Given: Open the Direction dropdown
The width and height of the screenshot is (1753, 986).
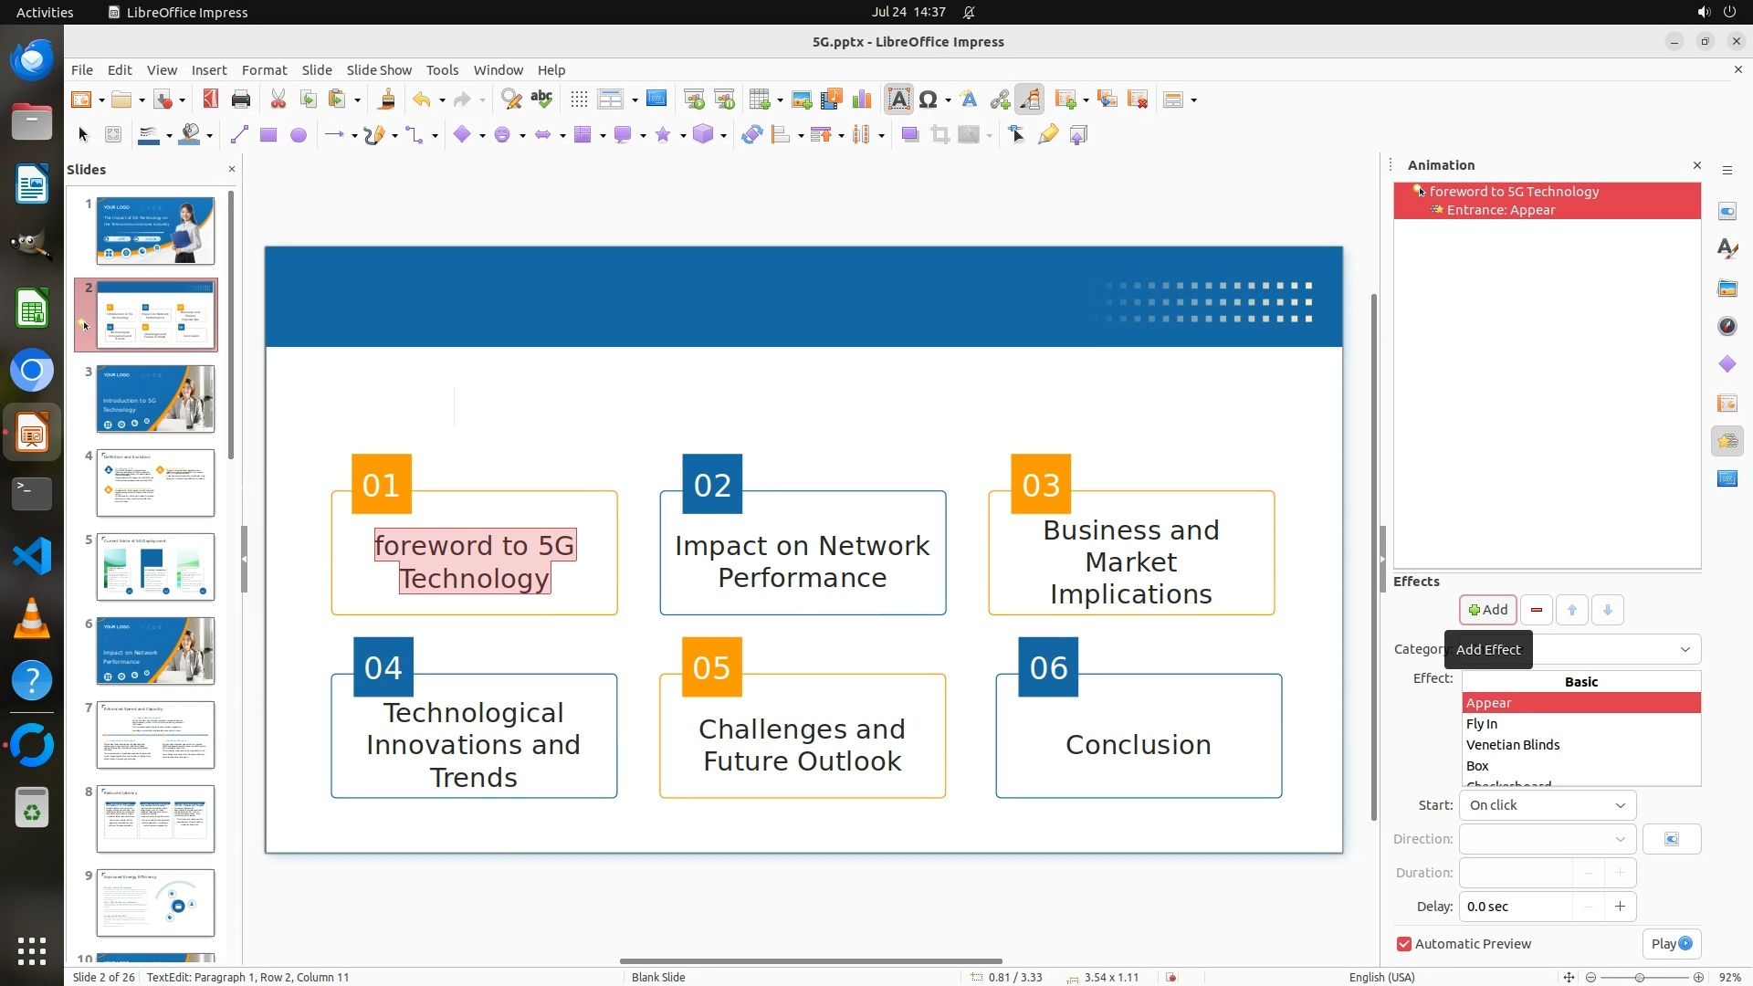Looking at the screenshot, I should (x=1547, y=839).
